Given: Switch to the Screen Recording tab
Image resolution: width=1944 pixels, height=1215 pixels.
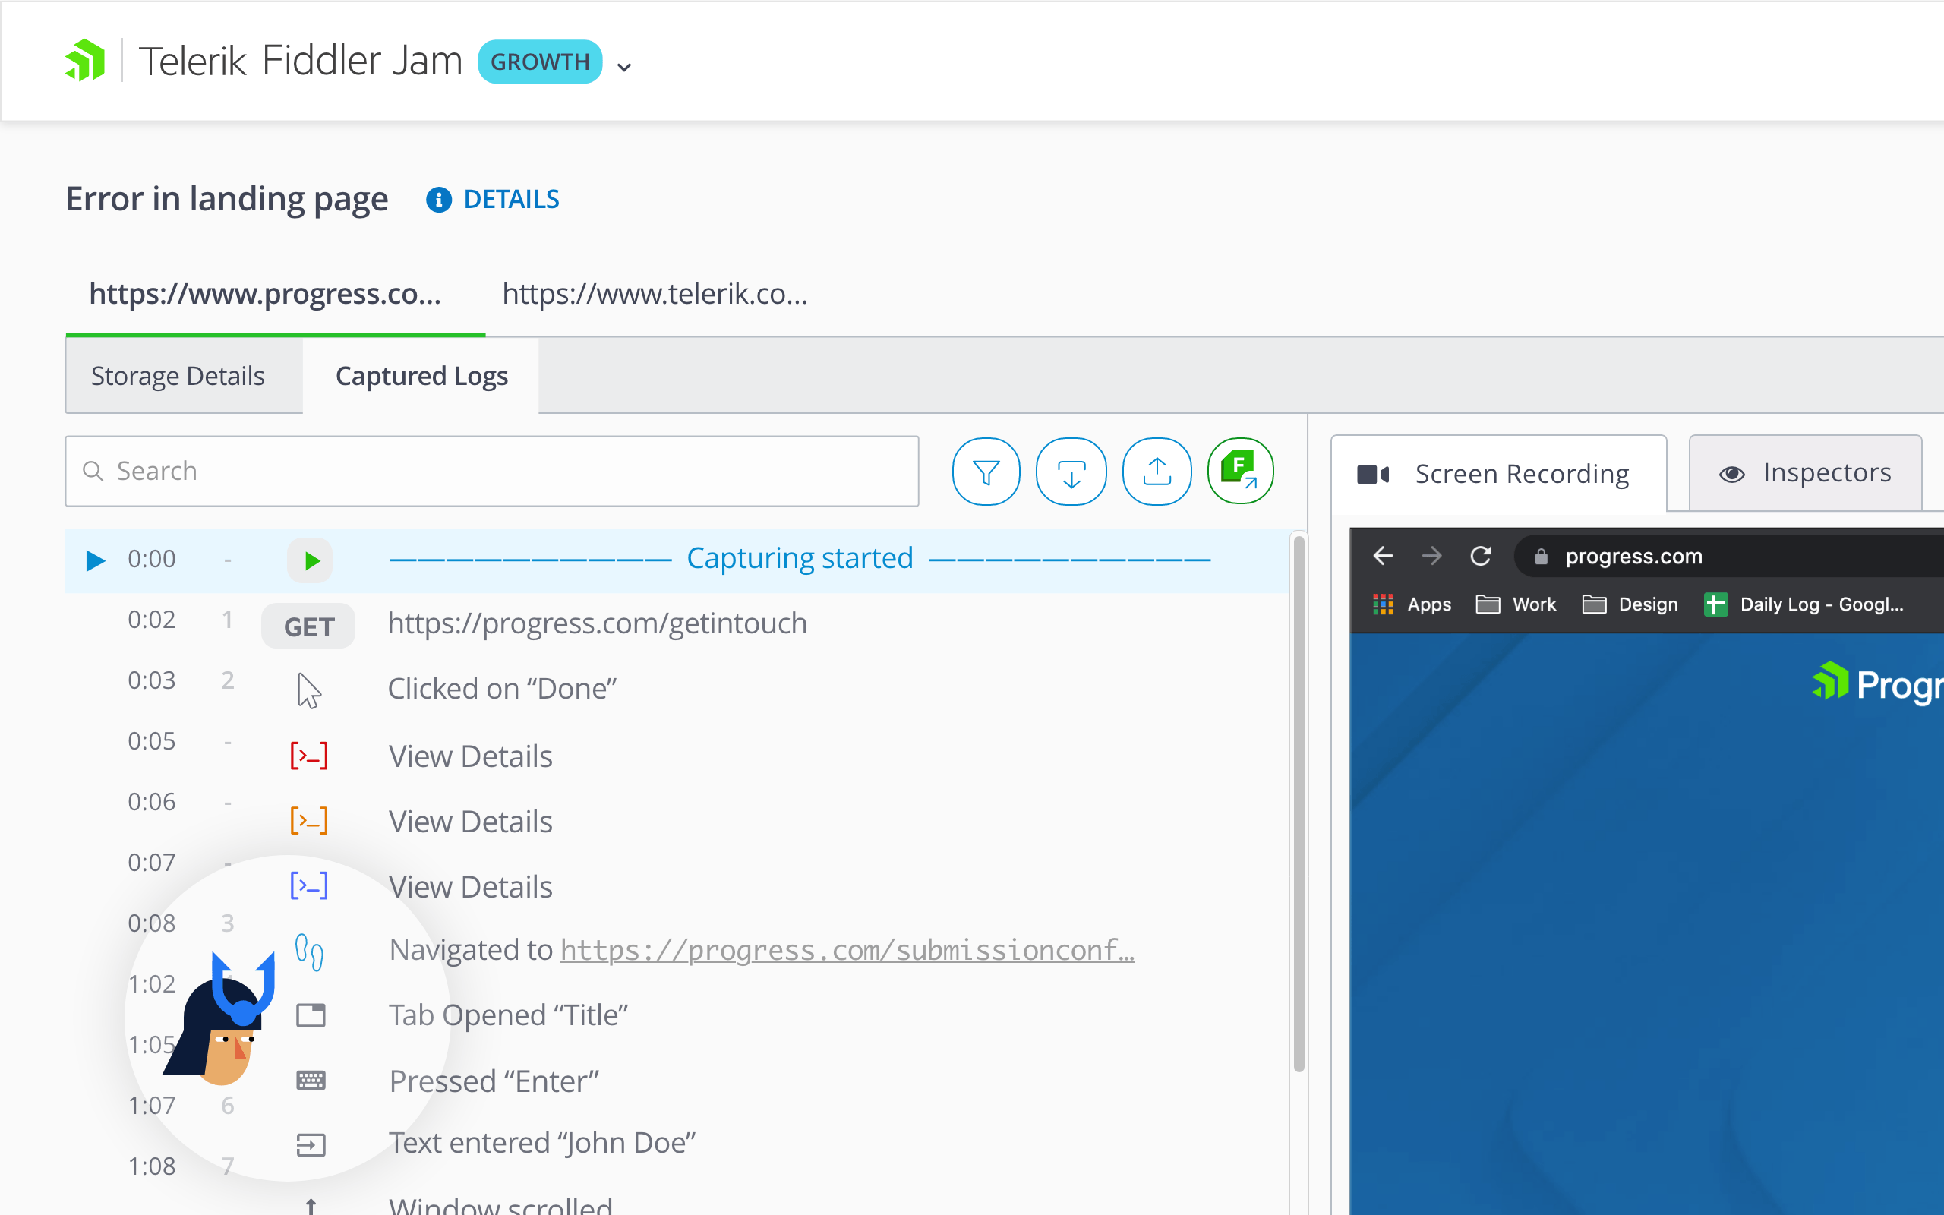Looking at the screenshot, I should (x=1499, y=474).
